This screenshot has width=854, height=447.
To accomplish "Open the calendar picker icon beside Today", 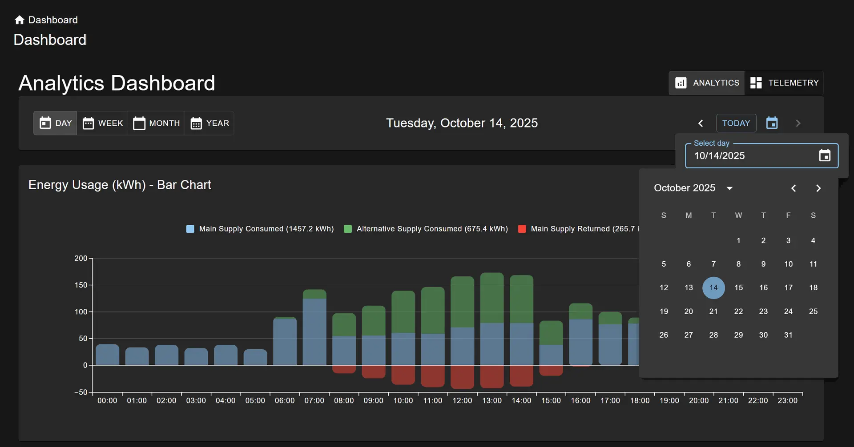I will coord(772,123).
